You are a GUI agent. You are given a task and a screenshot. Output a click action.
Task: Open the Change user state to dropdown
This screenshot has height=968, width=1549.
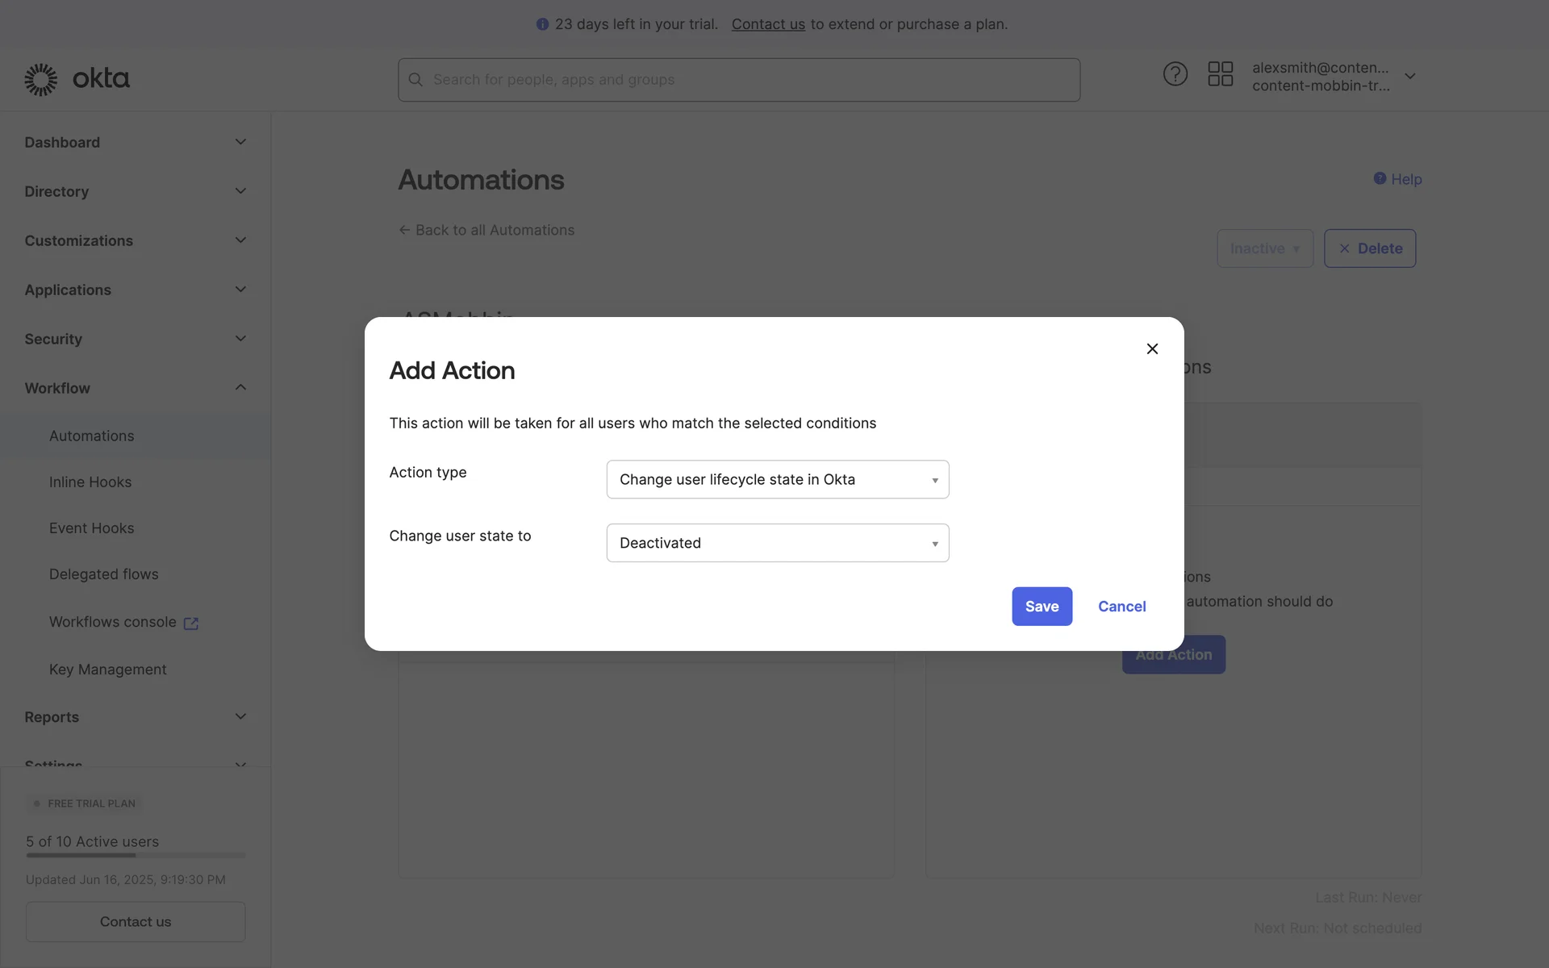[x=777, y=543]
